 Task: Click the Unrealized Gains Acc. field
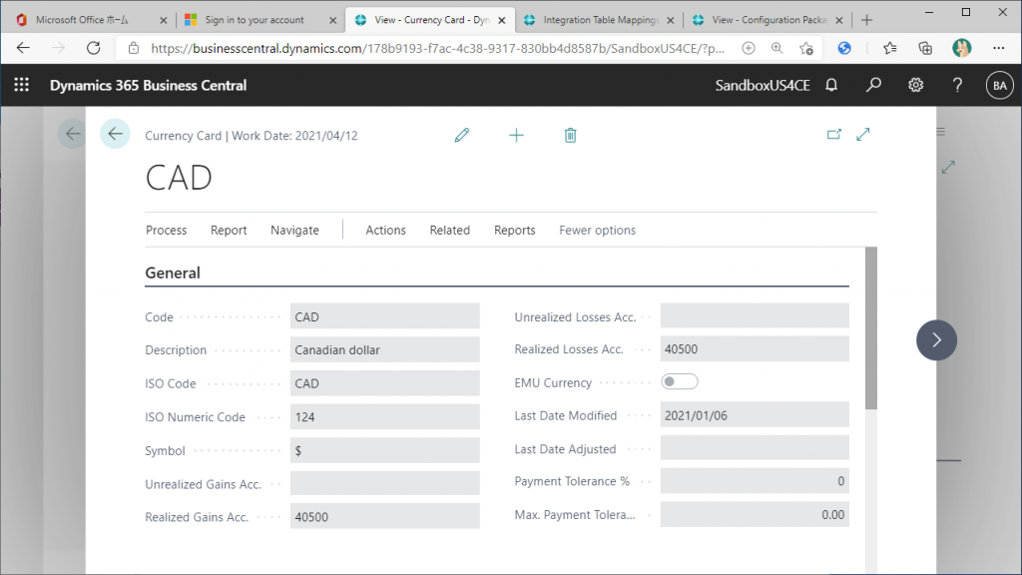(384, 484)
